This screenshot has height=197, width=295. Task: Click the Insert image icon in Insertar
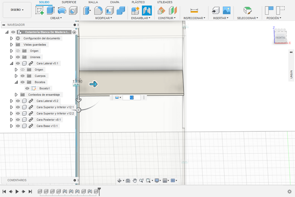coord(226,11)
